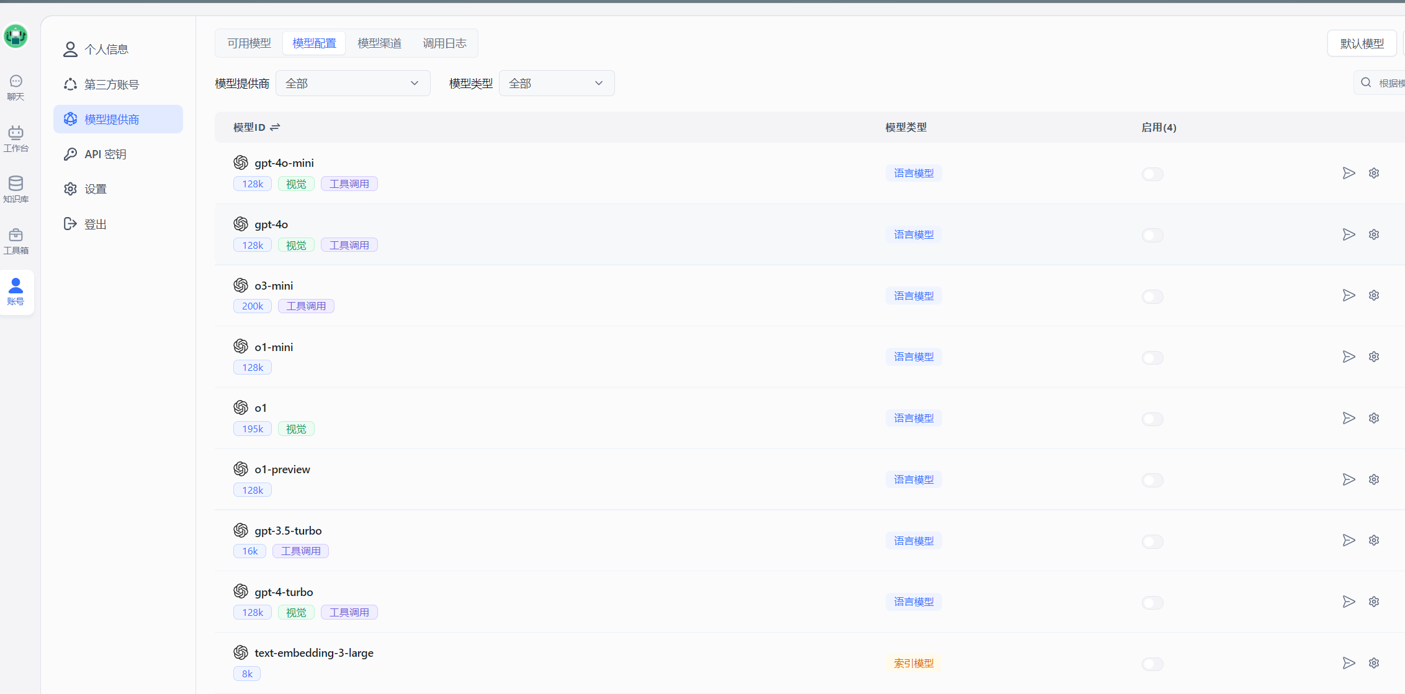Click the 200k tag under o3-mini
Image resolution: width=1405 pixels, height=694 pixels.
coord(253,306)
